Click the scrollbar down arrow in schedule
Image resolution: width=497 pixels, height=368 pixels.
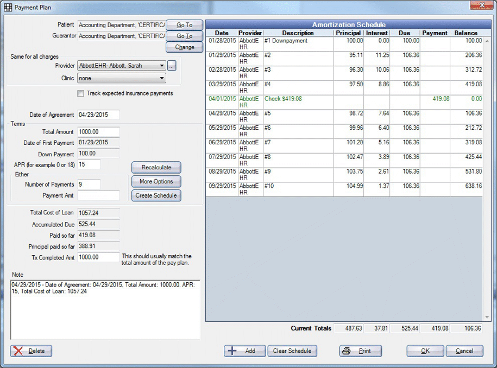pos(487,318)
